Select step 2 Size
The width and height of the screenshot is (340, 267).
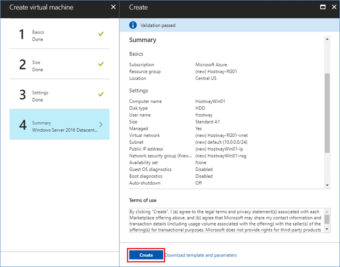click(59, 64)
